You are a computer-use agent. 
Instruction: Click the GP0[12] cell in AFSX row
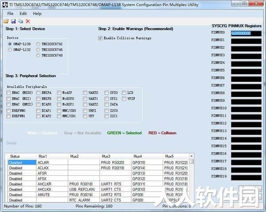tap(147, 179)
